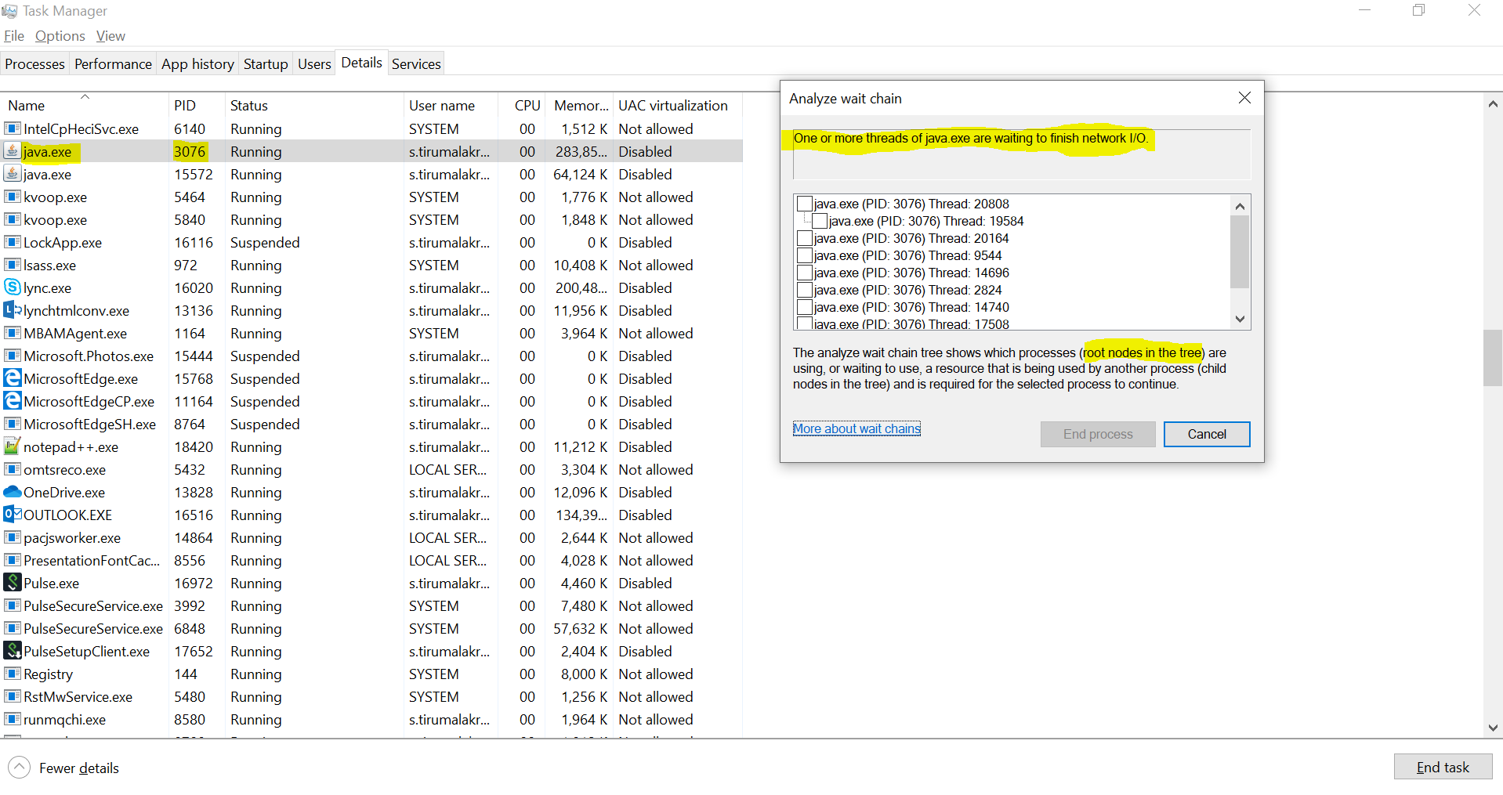Click the RstMwService.exe icon
Image resolution: width=1503 pixels, height=795 pixels.
coord(12,696)
